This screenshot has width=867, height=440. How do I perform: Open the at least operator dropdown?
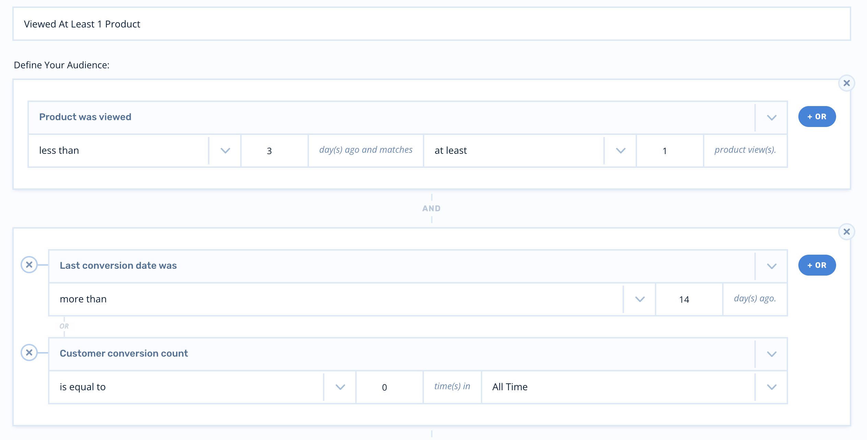(621, 151)
